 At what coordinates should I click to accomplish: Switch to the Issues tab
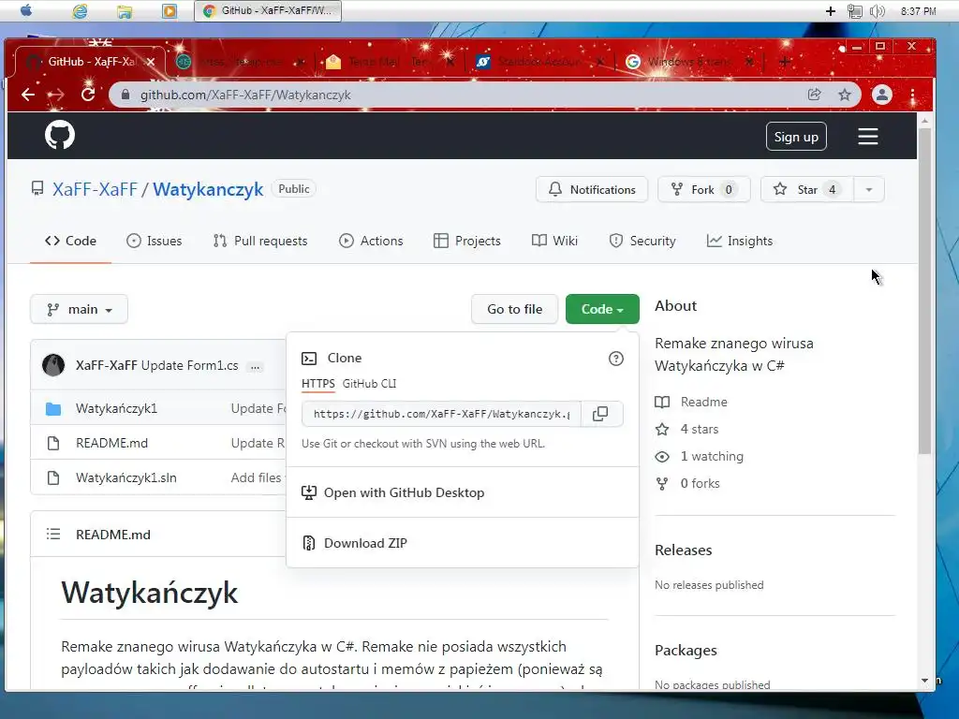(155, 241)
